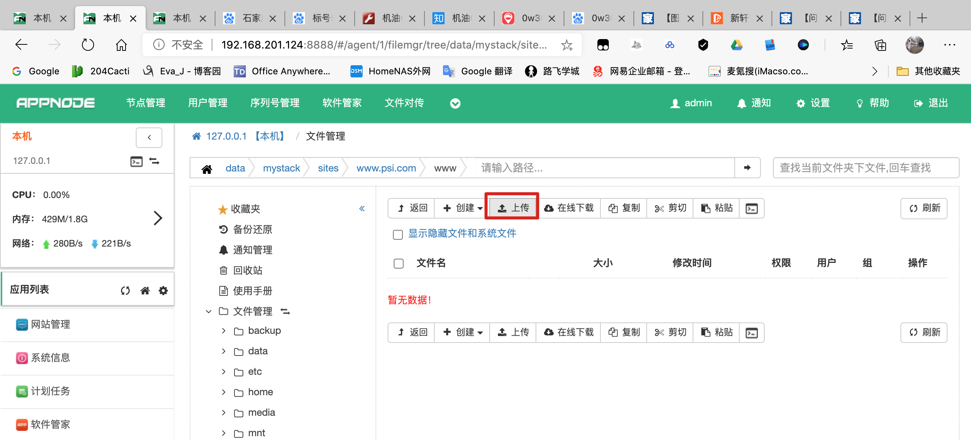Open 软件管家 in top navigation
971x440 pixels.
(x=342, y=103)
